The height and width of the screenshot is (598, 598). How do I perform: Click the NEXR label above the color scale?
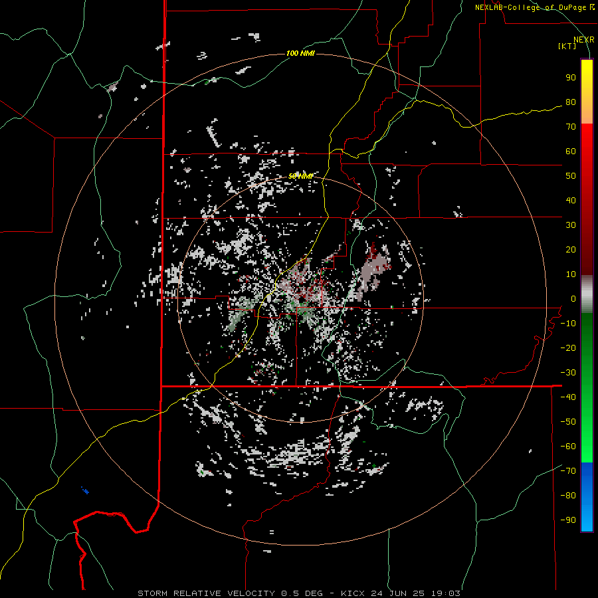pyautogui.click(x=583, y=40)
